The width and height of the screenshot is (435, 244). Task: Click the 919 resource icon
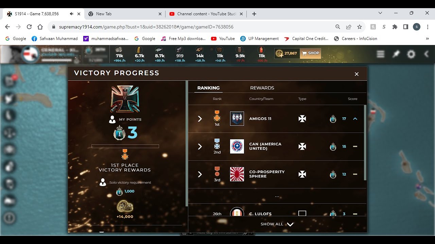click(180, 50)
